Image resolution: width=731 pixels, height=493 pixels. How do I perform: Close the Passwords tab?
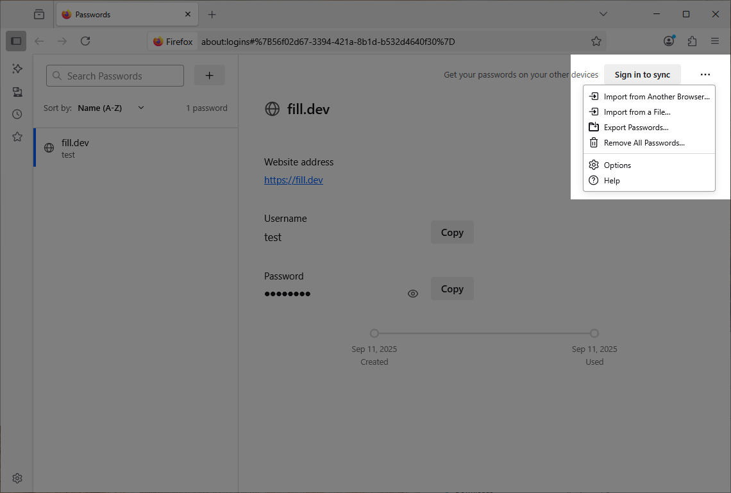pyautogui.click(x=188, y=14)
